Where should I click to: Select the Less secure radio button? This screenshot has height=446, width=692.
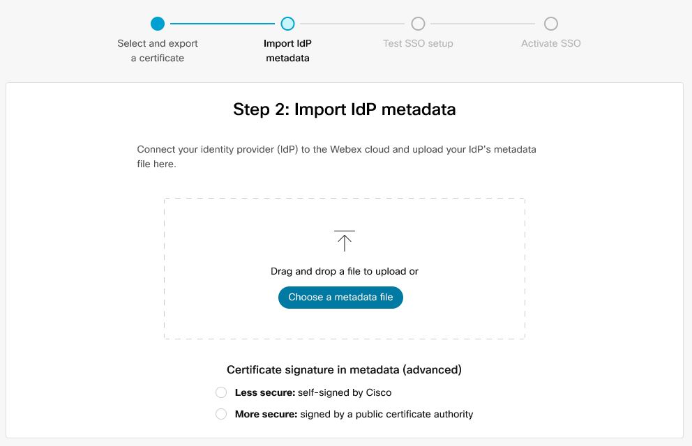point(221,392)
